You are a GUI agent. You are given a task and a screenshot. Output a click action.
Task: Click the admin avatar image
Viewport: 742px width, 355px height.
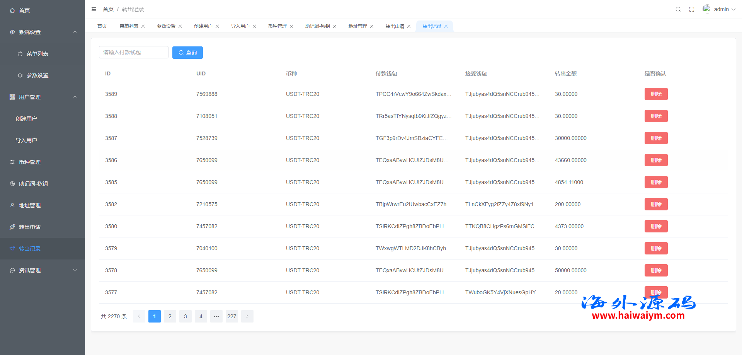[706, 9]
